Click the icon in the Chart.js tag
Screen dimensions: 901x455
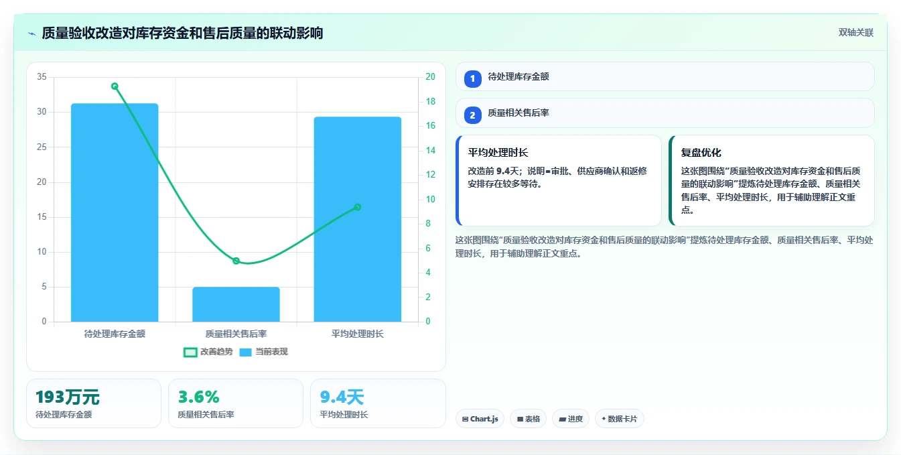tap(466, 419)
